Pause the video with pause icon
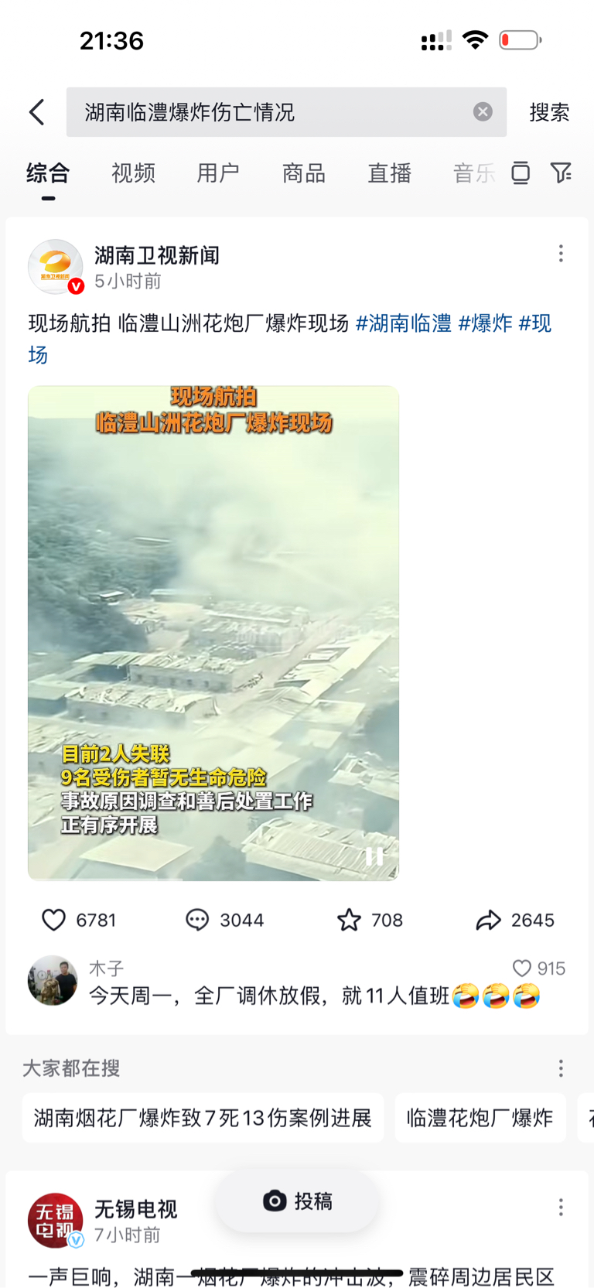This screenshot has width=594, height=1288. pyautogui.click(x=374, y=856)
